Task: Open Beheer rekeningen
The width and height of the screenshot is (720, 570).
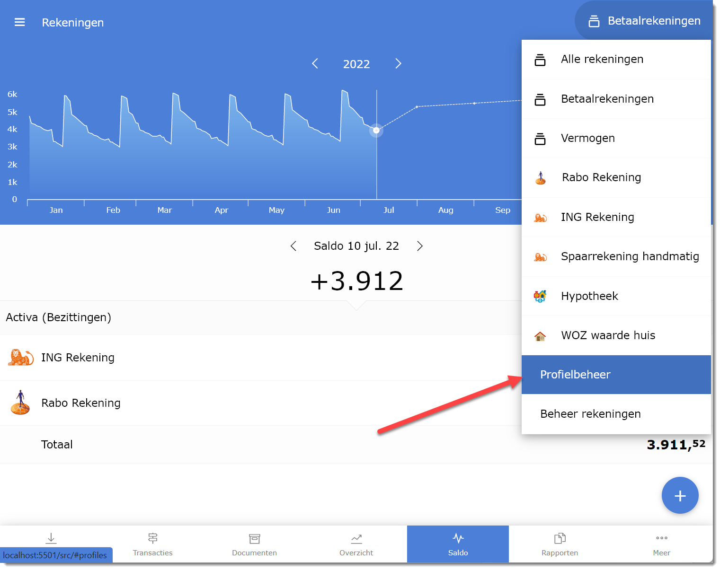Action: pyautogui.click(x=616, y=414)
